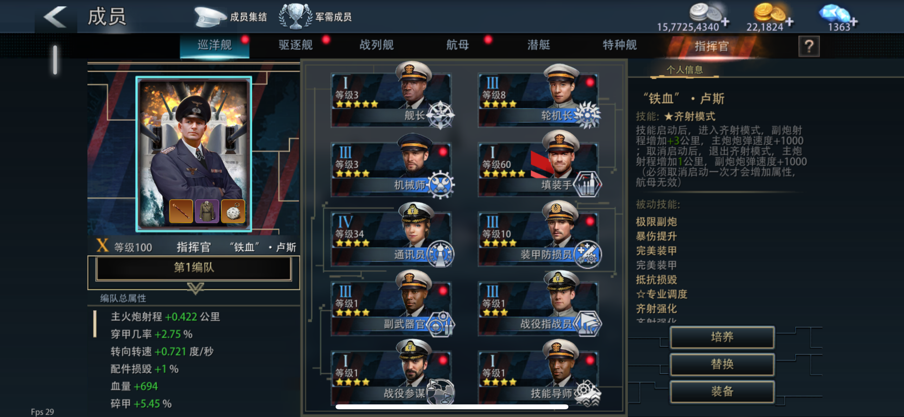Viewport: 904px width, 417px height.
Task: Select the uniform coat equipment icon
Action: pyautogui.click(x=207, y=211)
